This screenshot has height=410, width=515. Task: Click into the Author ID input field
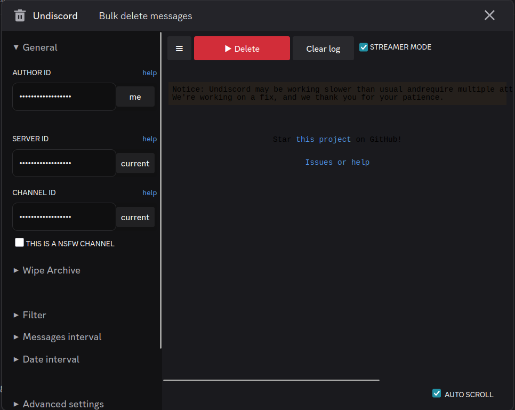(64, 97)
